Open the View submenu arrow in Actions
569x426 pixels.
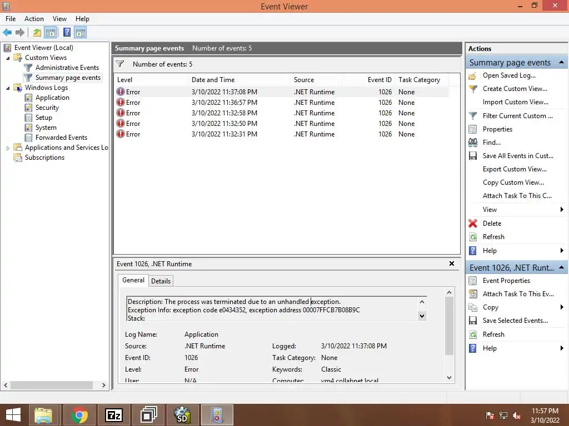562,209
